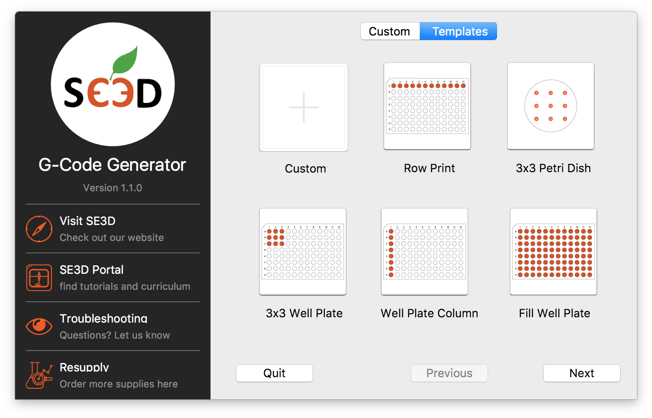Select the 3x3 Well Plate template
Viewport: 652px width, 418px height.
coord(302,252)
